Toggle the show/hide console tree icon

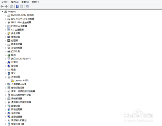pyautogui.click(x=12, y=6)
